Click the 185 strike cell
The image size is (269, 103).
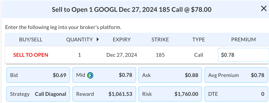click(x=160, y=55)
